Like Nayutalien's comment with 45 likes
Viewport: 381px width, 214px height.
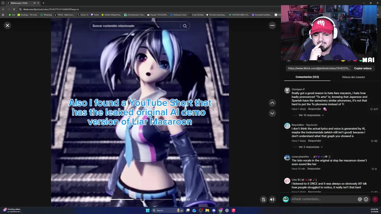click(372, 141)
